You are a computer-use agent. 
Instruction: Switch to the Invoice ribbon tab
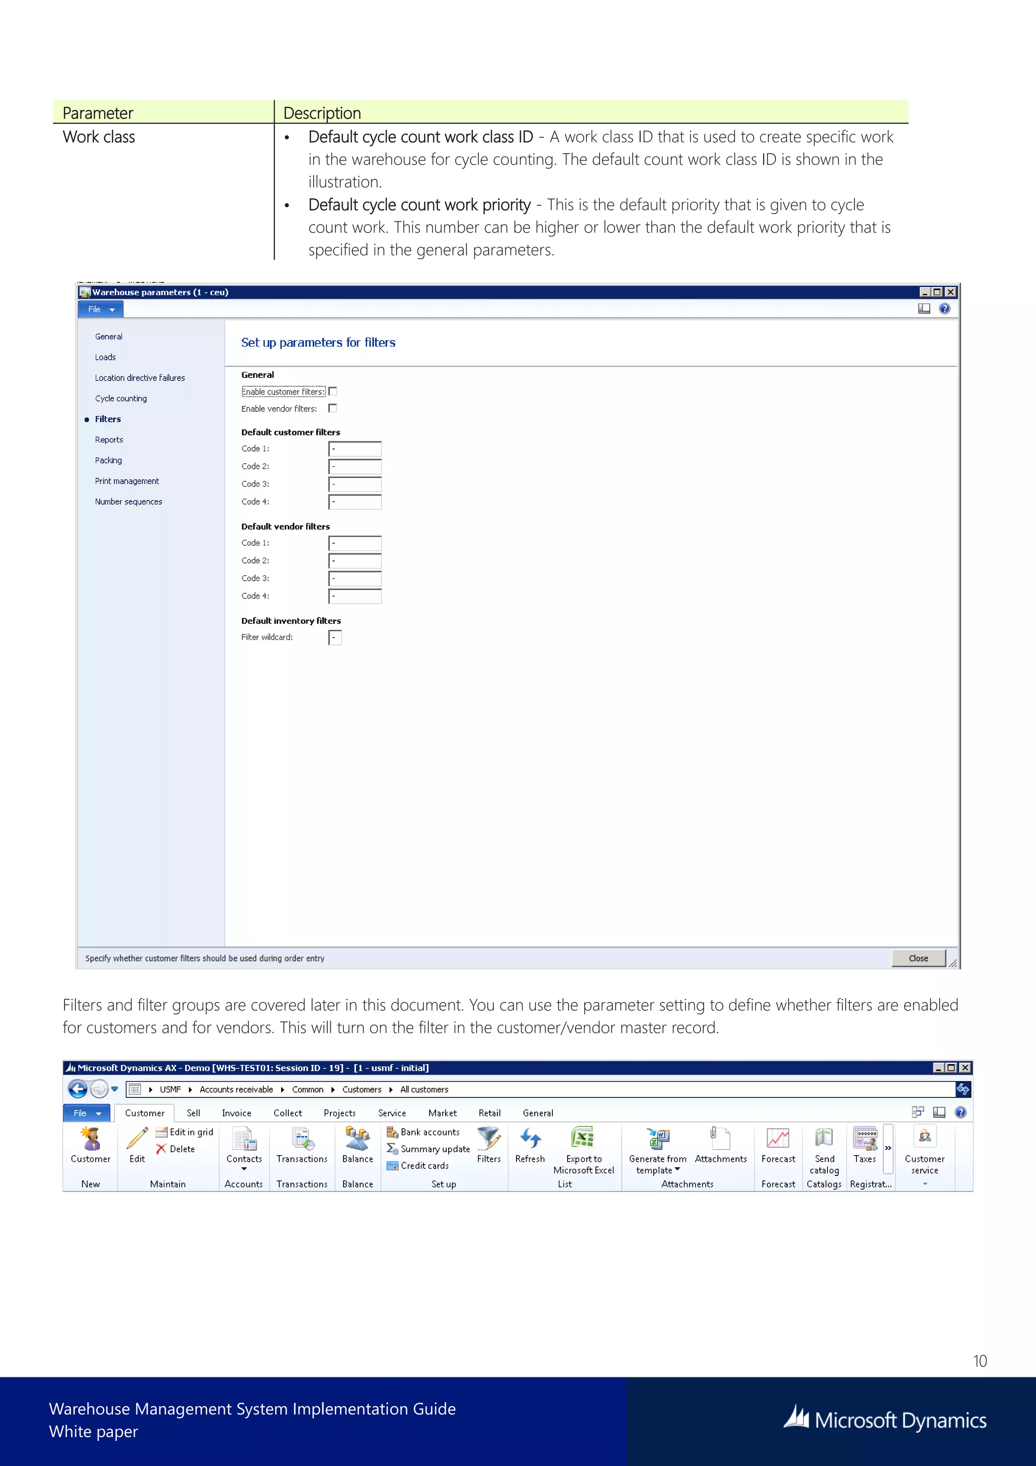click(x=237, y=1113)
